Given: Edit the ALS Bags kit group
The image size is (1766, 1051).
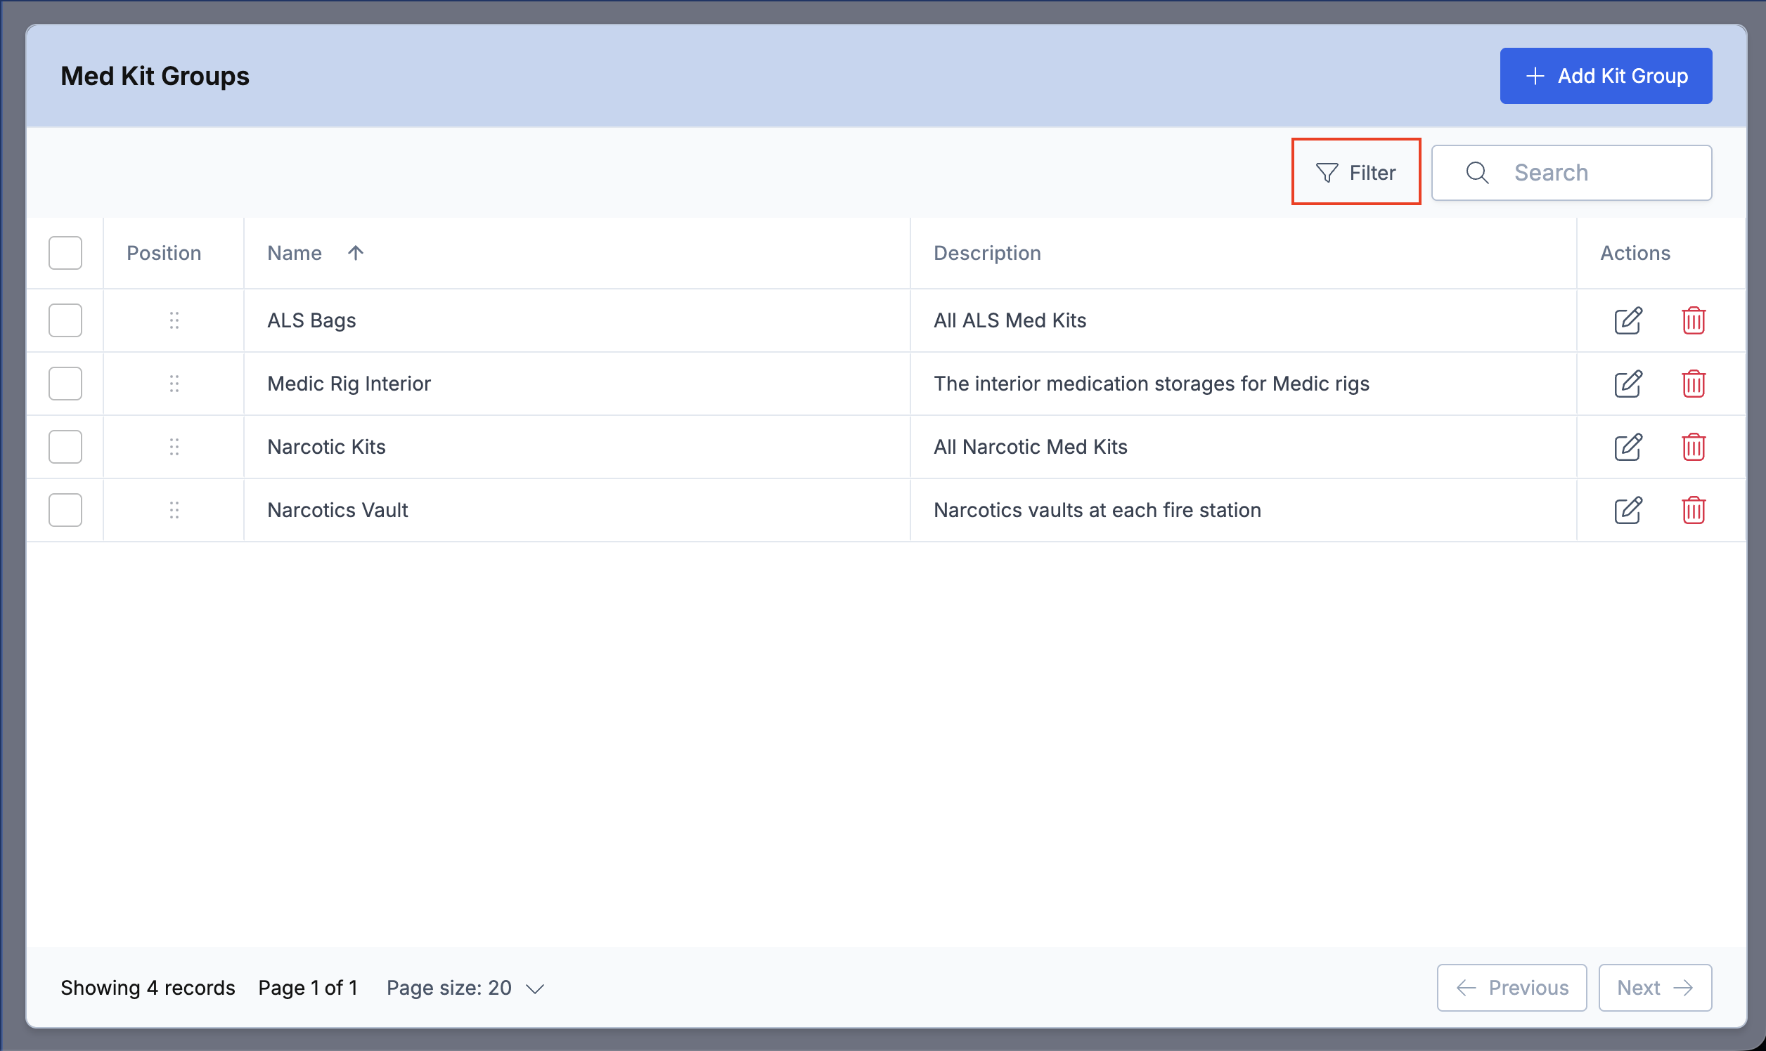Looking at the screenshot, I should tap(1628, 321).
